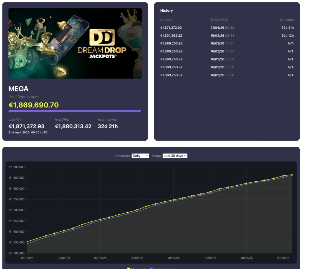The height and width of the screenshot is (269, 333).
Task: Click y-axis label €1,500,000
Action: point(17,253)
